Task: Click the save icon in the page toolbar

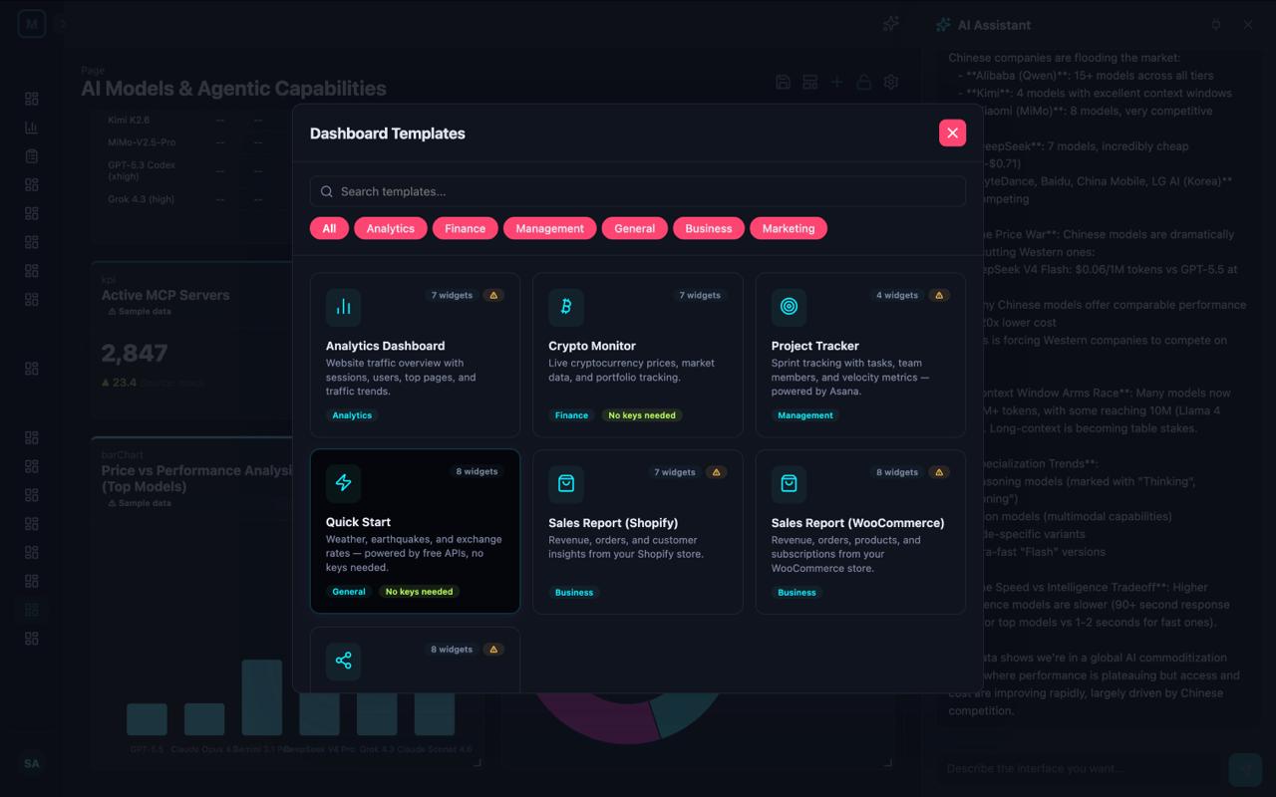Action: tap(783, 82)
